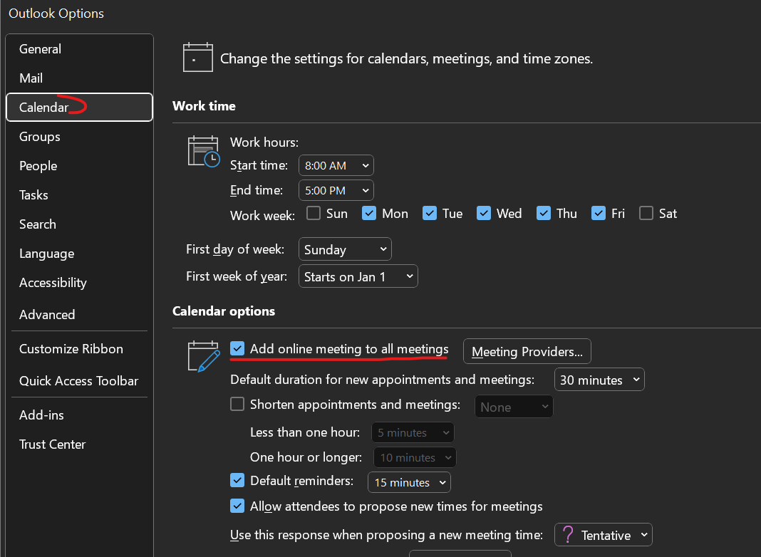Open the Tentative response dropdown

tap(604, 535)
